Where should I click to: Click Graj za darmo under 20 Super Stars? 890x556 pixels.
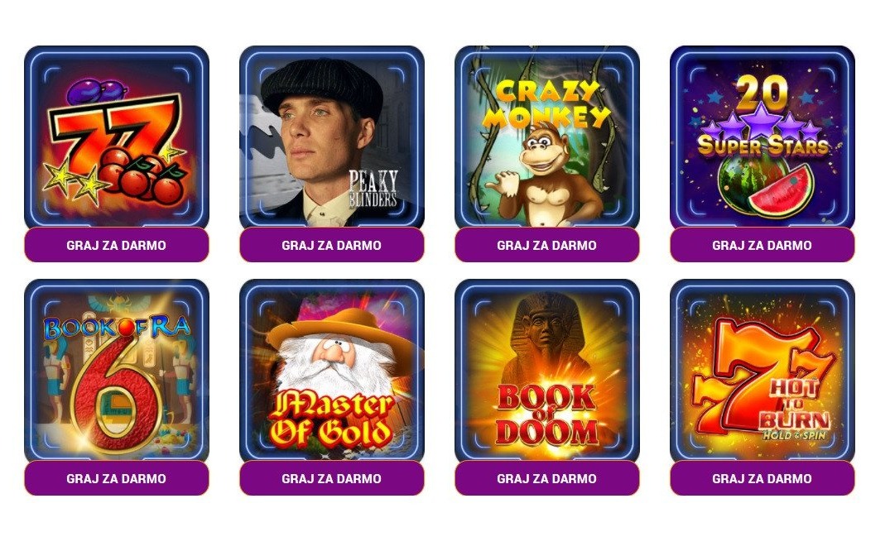click(763, 245)
